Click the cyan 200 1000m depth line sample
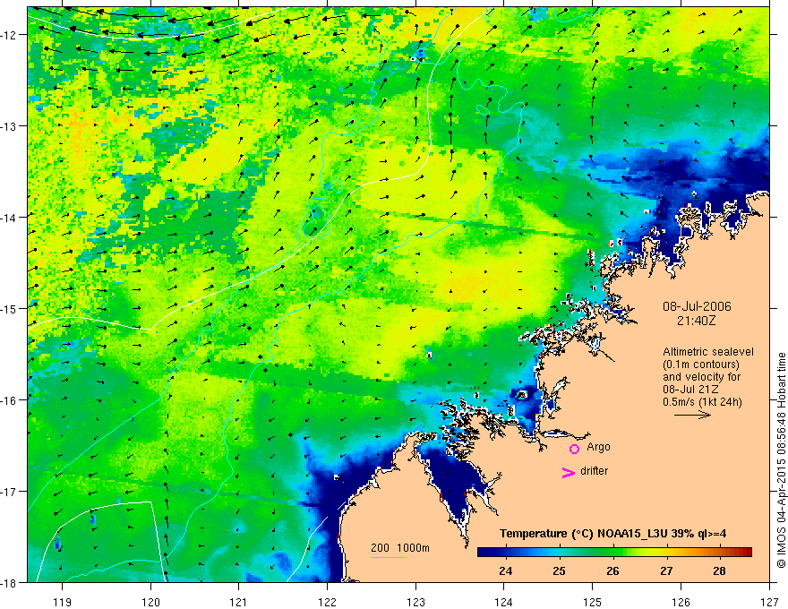The image size is (788, 609). pos(389,557)
